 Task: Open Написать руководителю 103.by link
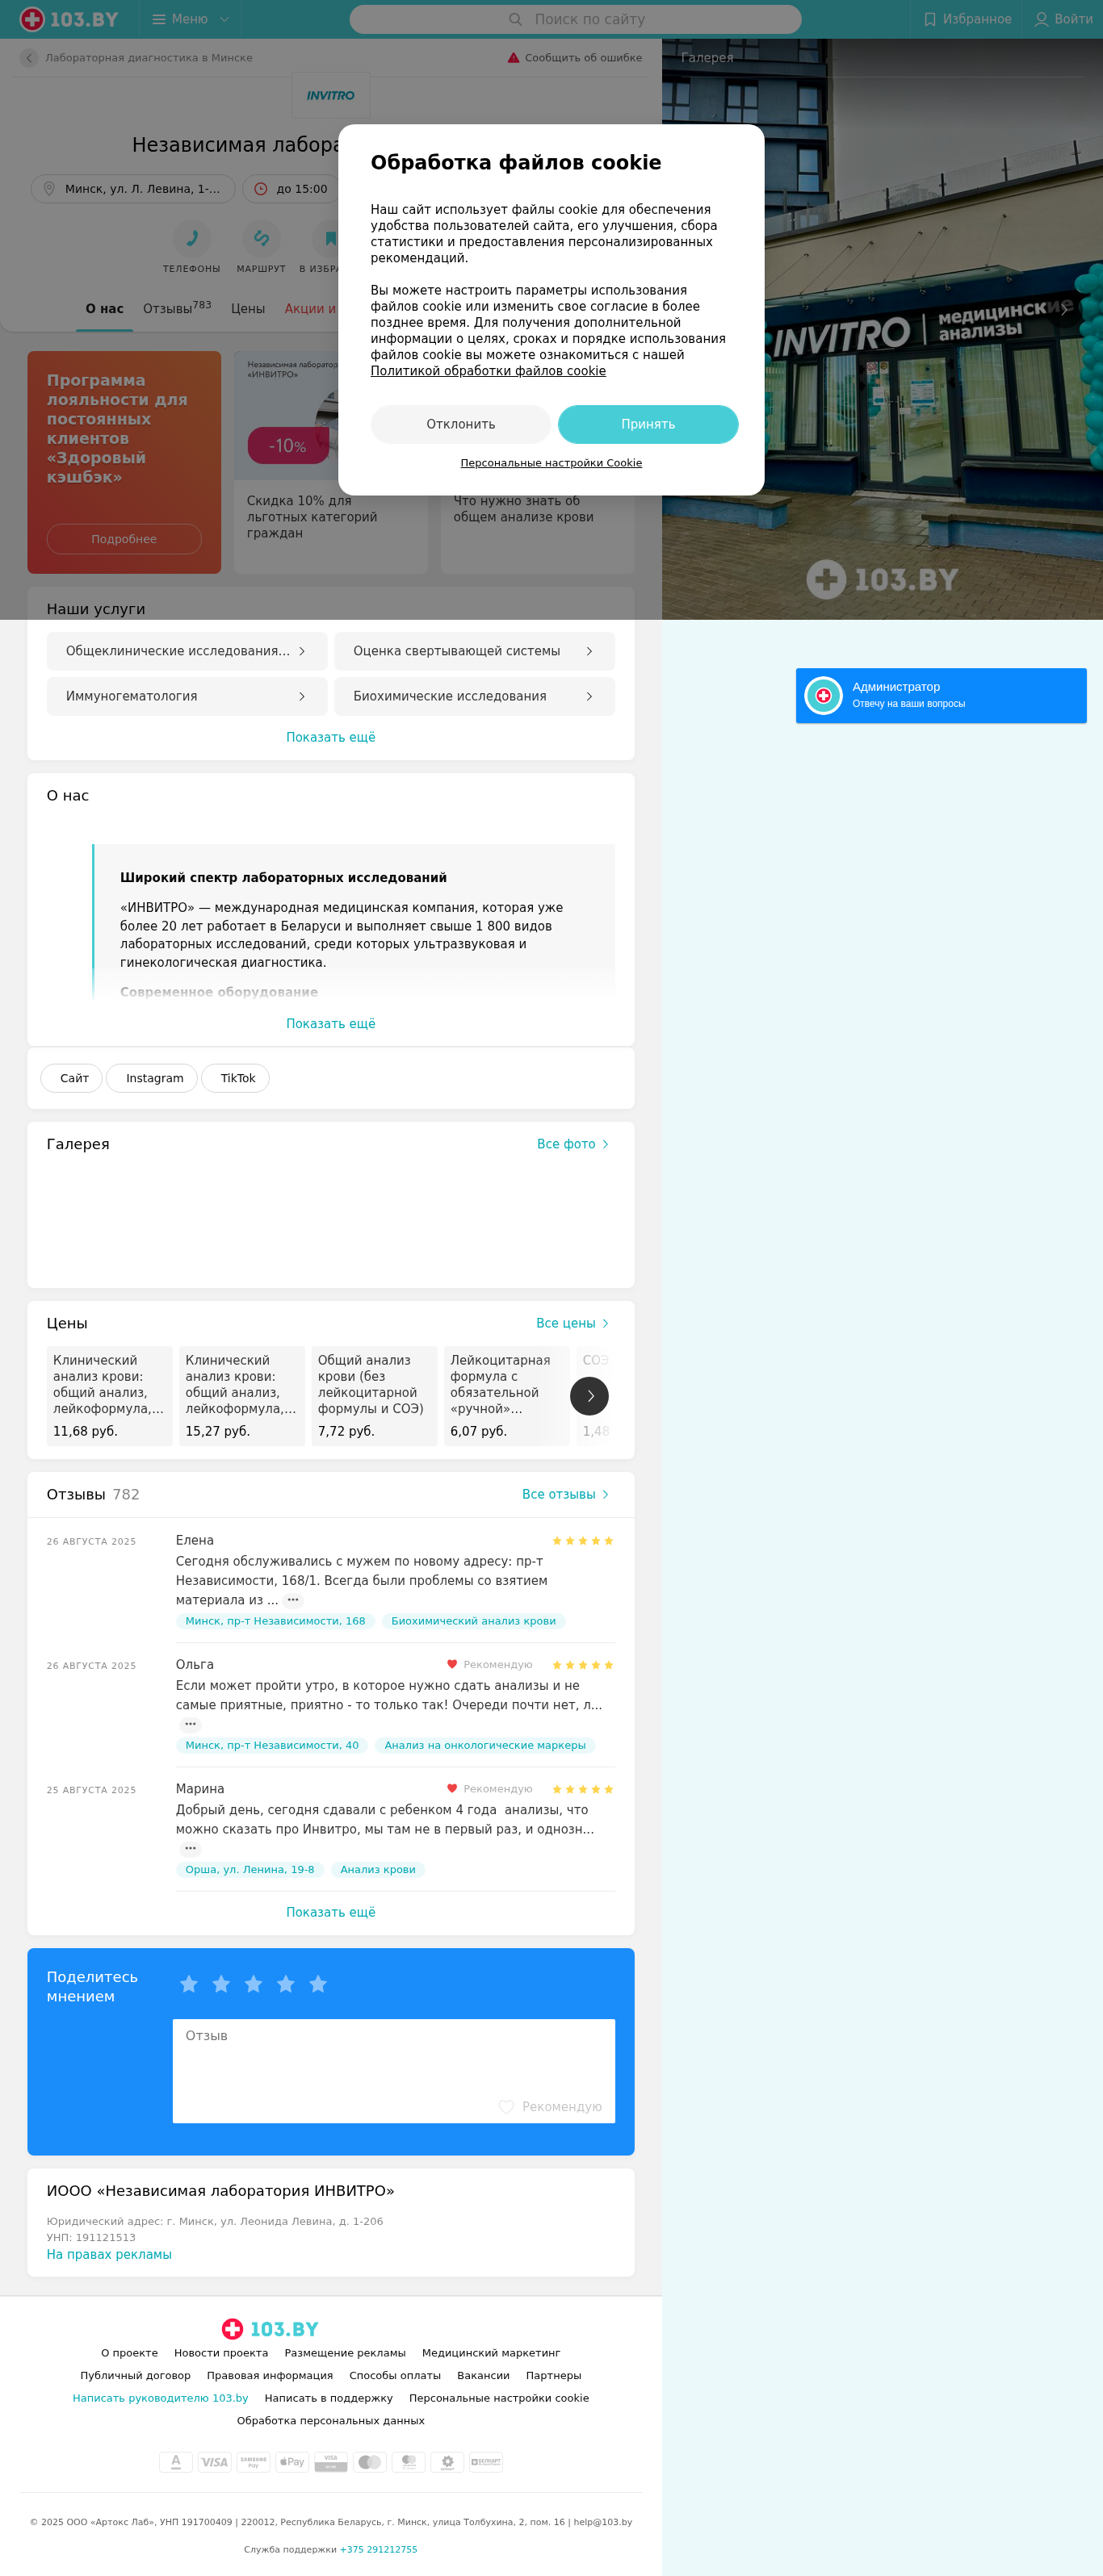[x=160, y=2398]
